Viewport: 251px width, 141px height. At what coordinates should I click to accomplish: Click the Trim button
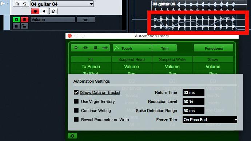[x=164, y=48]
